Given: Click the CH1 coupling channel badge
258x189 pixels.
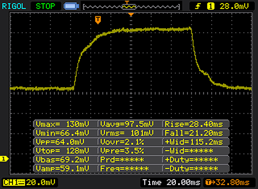Looking at the screenshot, I should (14, 183).
